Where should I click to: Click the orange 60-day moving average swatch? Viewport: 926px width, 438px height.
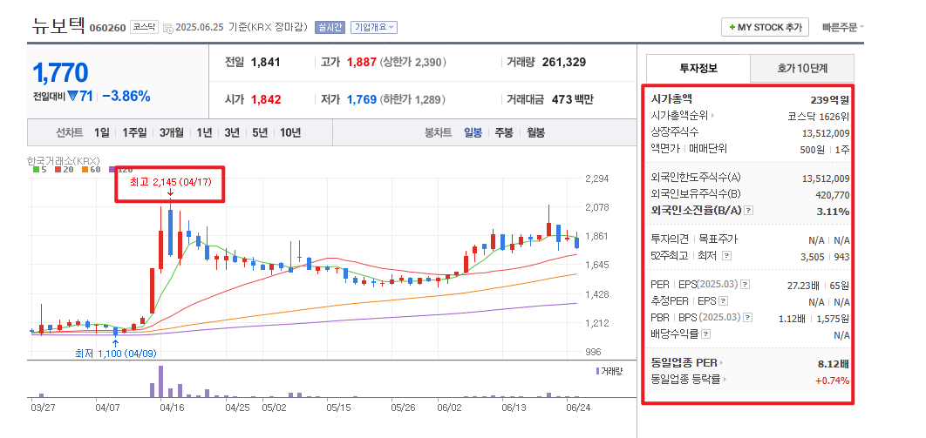tap(85, 170)
